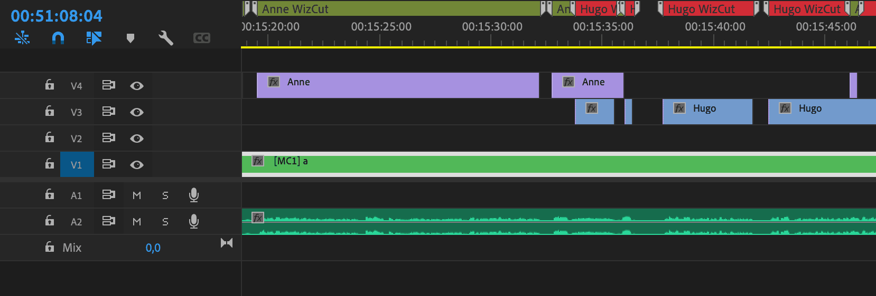The height and width of the screenshot is (296, 876).
Task: Hide track V3 output eye
Action: (x=137, y=112)
